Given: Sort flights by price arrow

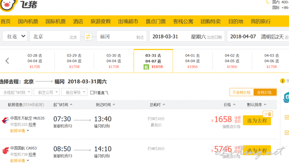Looking at the screenshot, I should coord(234,105).
